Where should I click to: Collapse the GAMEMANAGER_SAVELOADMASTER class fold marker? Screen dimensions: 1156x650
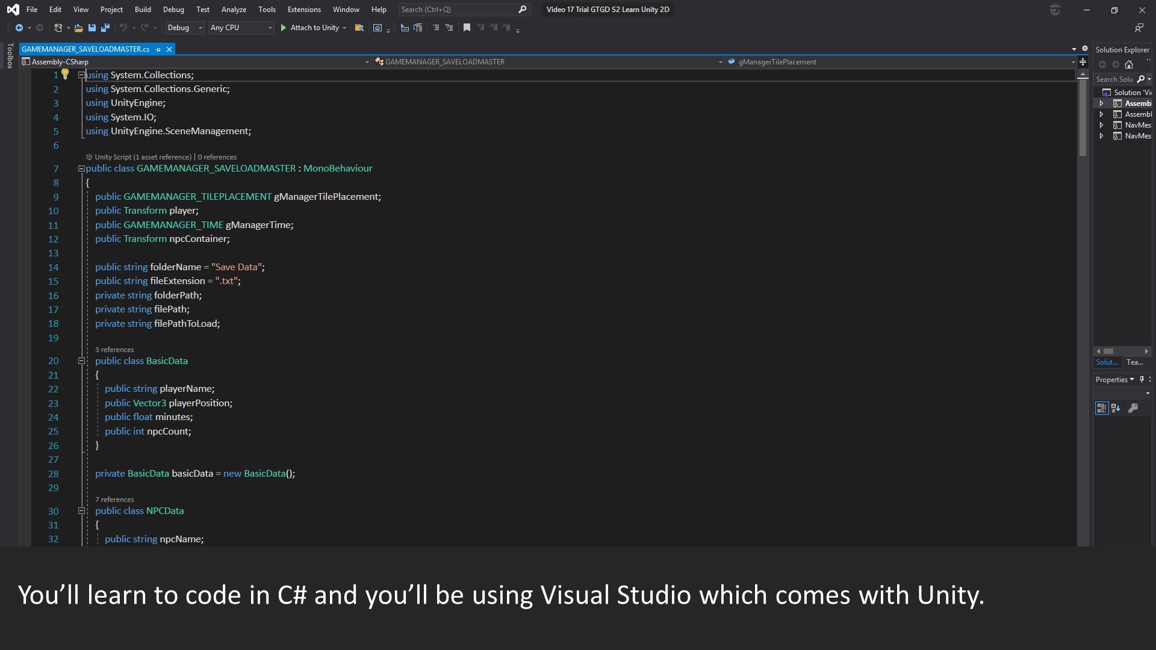pyautogui.click(x=81, y=169)
